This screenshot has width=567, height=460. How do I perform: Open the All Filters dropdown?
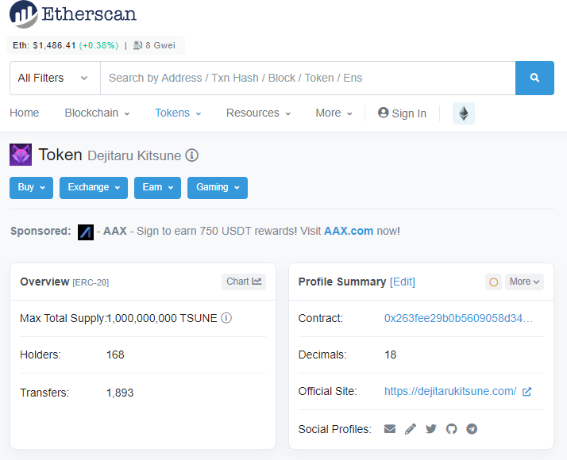click(x=55, y=78)
